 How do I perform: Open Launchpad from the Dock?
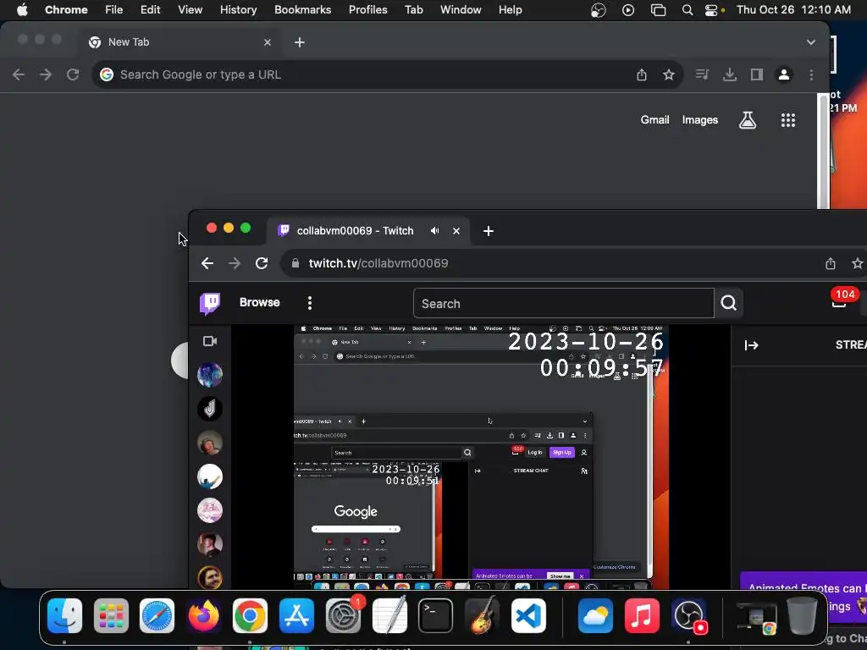click(111, 616)
